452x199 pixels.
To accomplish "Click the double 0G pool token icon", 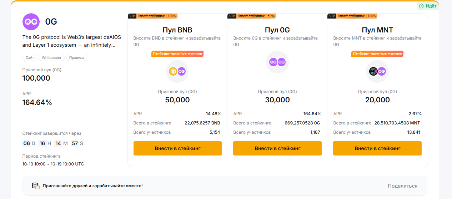I will pyautogui.click(x=277, y=62).
